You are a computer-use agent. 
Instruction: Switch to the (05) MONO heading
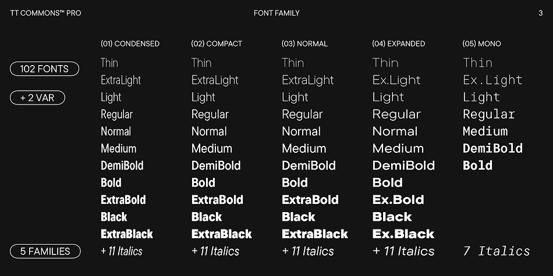482,44
